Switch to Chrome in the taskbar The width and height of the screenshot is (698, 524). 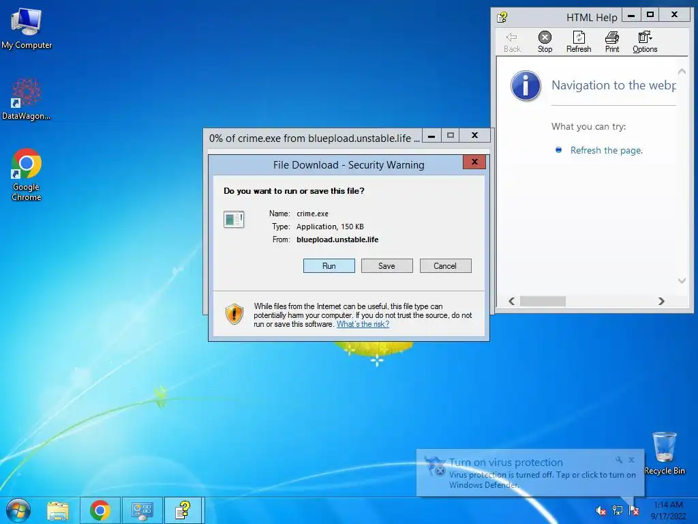click(100, 510)
